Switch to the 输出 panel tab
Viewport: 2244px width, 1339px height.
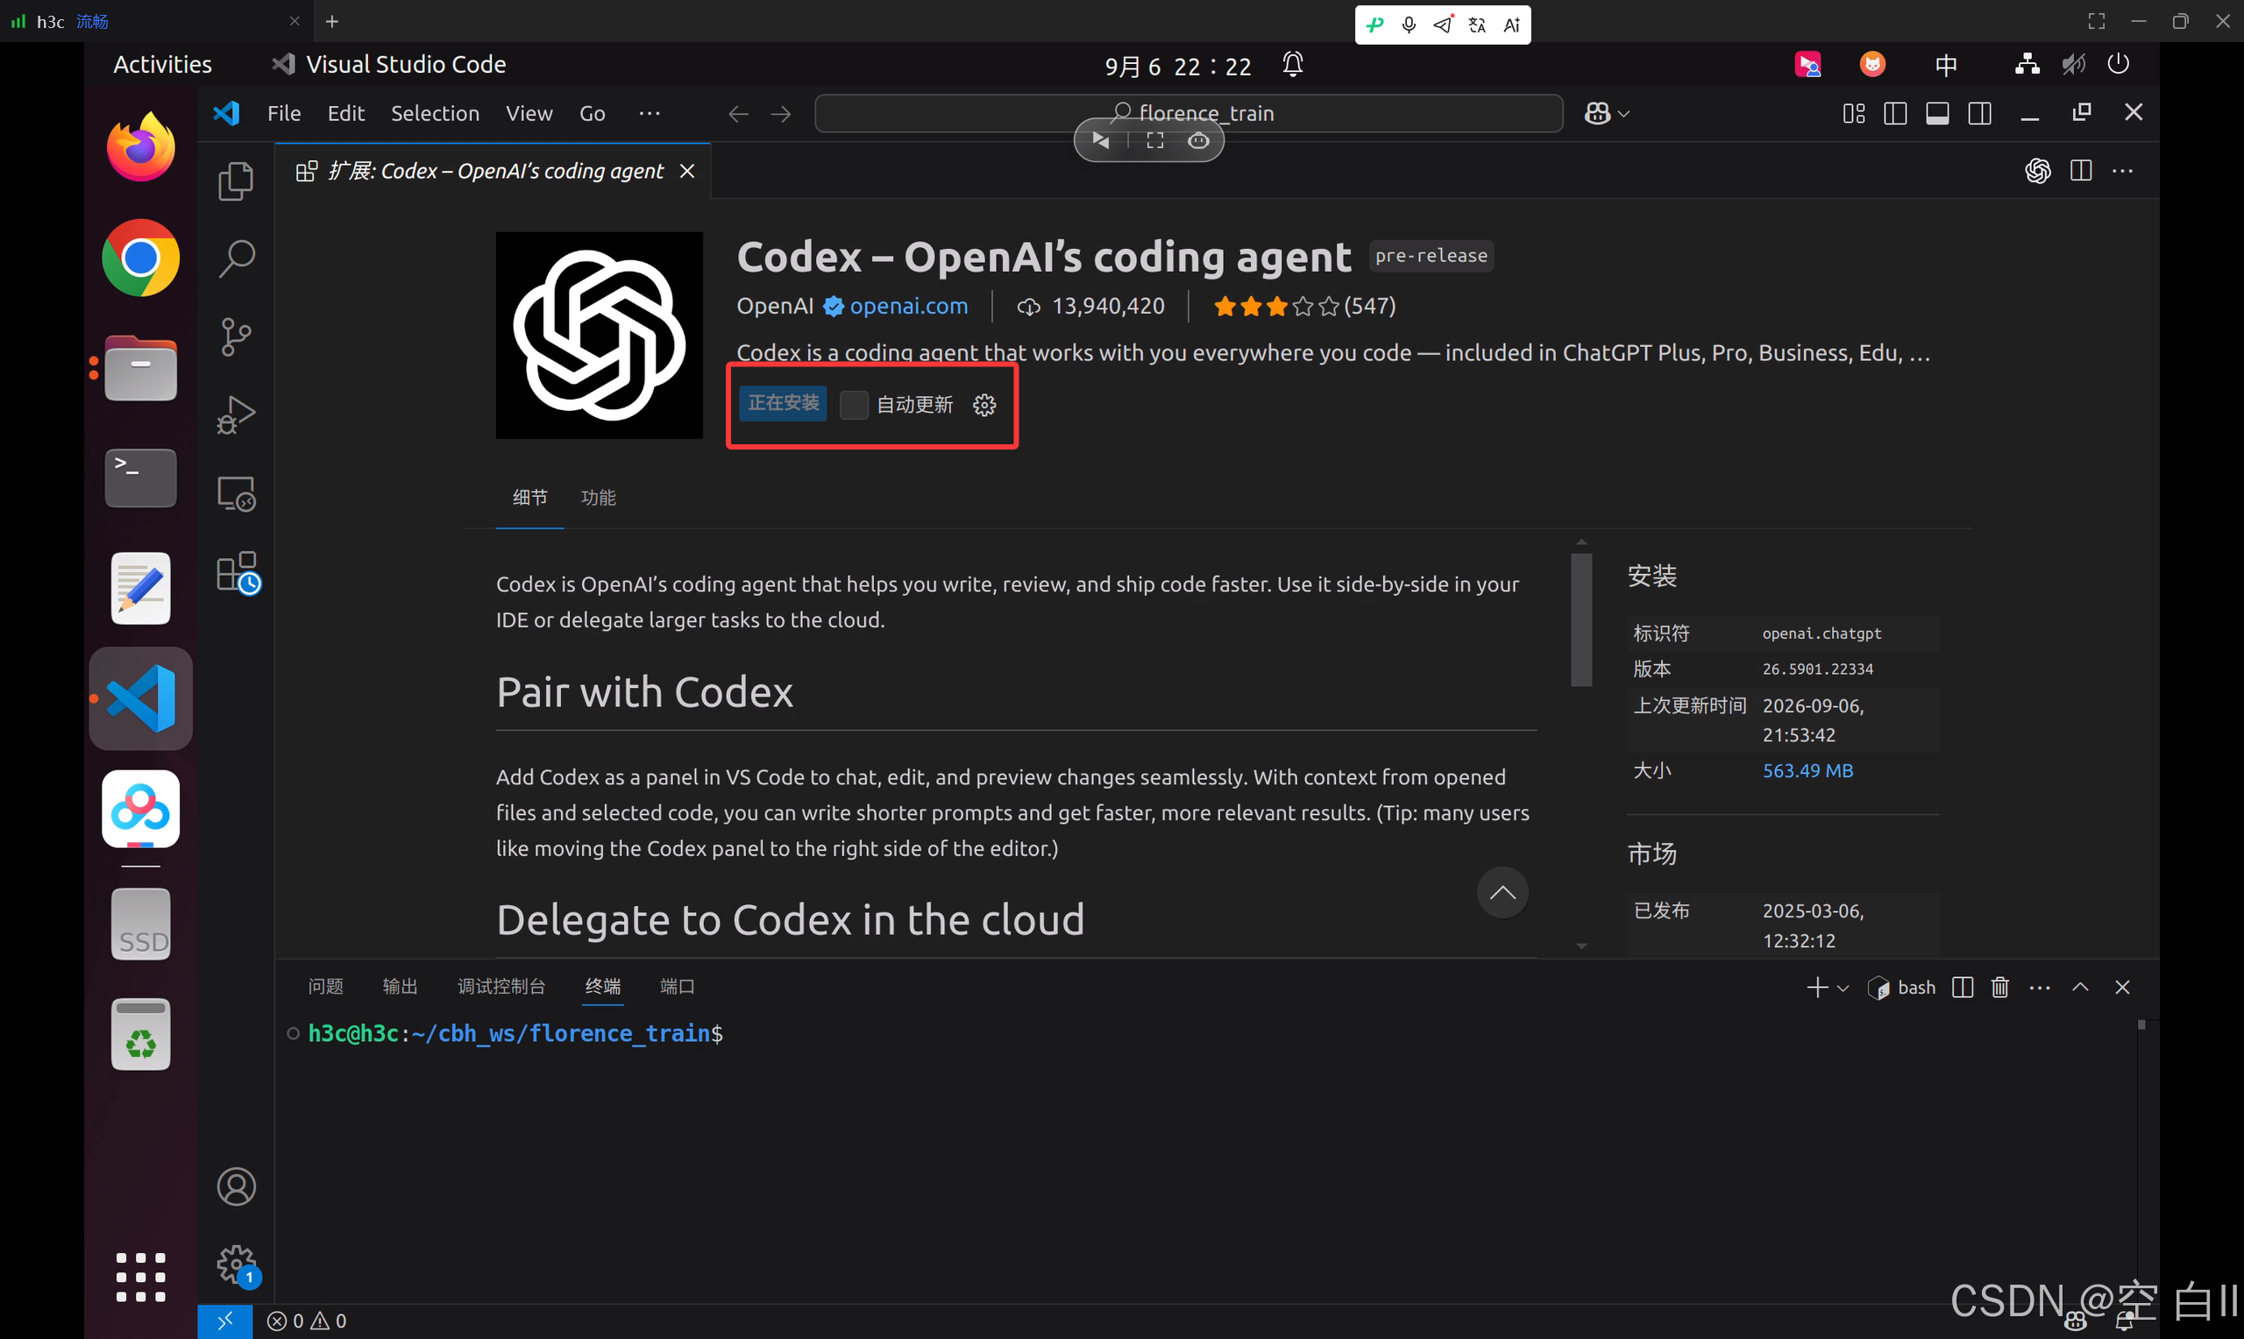pos(400,986)
